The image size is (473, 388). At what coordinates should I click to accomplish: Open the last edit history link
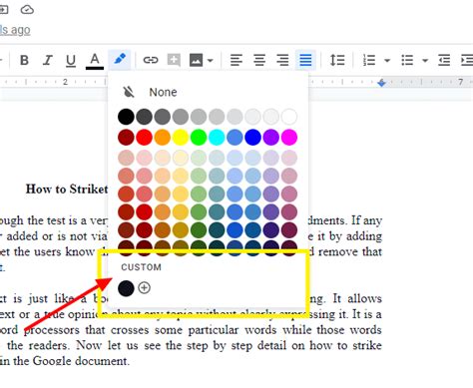[x=15, y=30]
